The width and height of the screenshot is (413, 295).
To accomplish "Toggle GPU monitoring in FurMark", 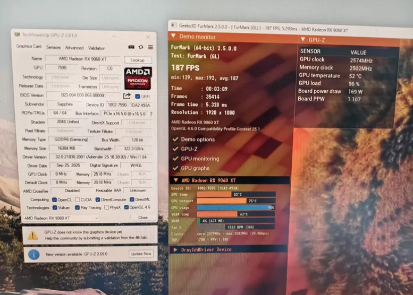I will [175, 159].
